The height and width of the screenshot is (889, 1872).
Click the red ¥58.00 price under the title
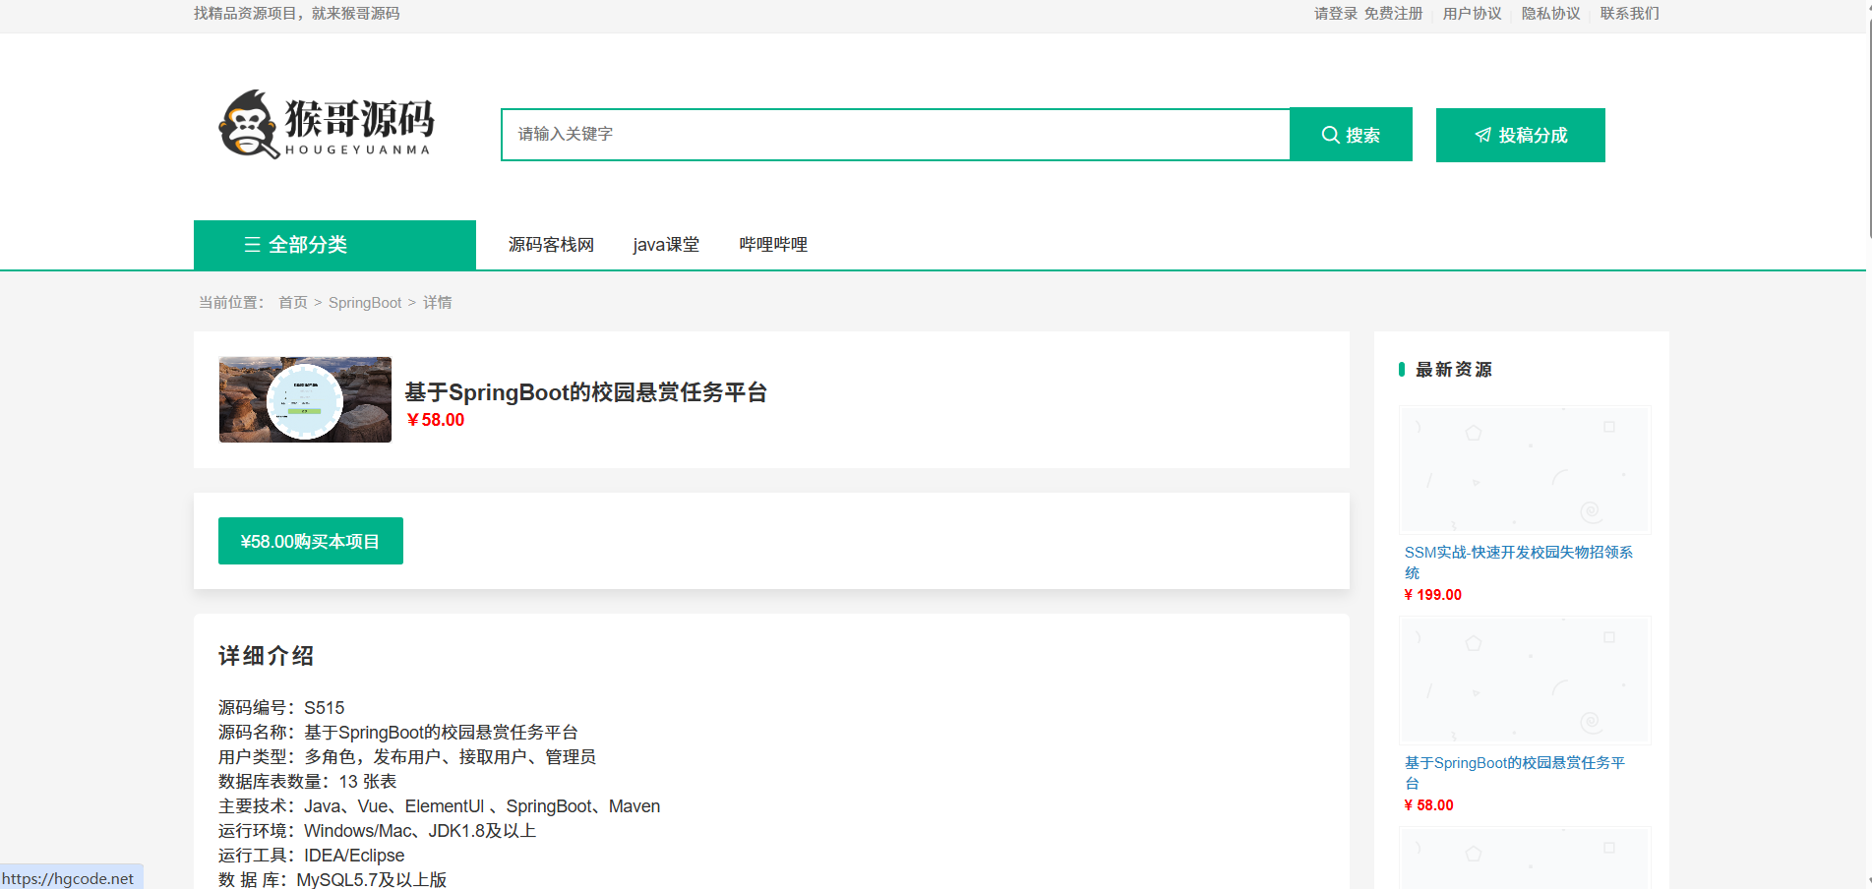pyautogui.click(x=435, y=420)
